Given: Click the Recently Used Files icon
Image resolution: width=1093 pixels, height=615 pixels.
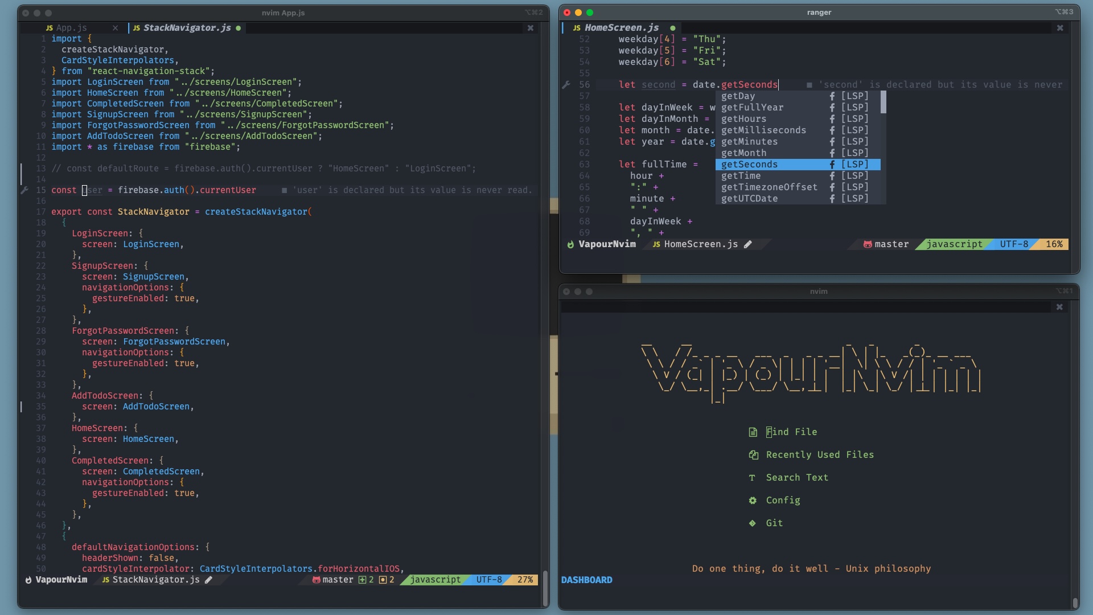Looking at the screenshot, I should [x=753, y=455].
